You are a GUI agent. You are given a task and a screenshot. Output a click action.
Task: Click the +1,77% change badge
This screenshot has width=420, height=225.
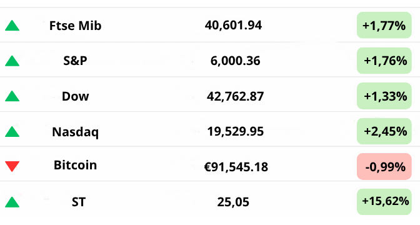(x=384, y=25)
